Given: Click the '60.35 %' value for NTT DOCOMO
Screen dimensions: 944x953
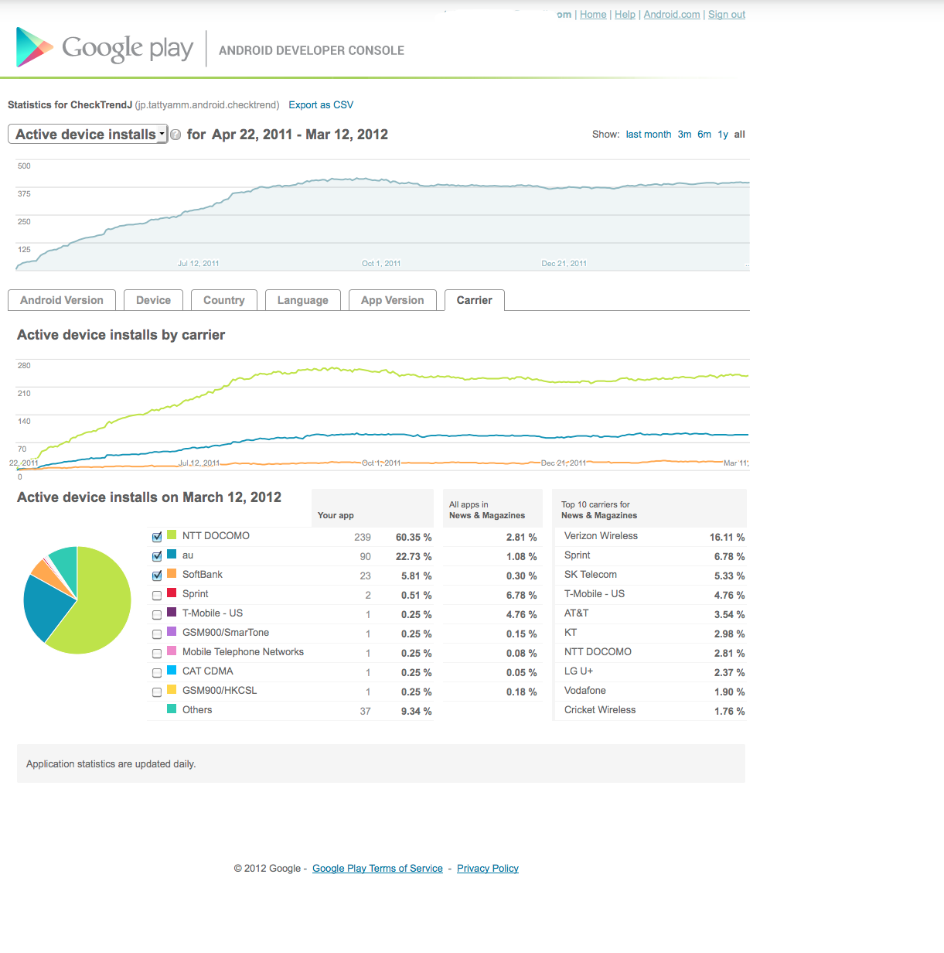Looking at the screenshot, I should tap(414, 538).
